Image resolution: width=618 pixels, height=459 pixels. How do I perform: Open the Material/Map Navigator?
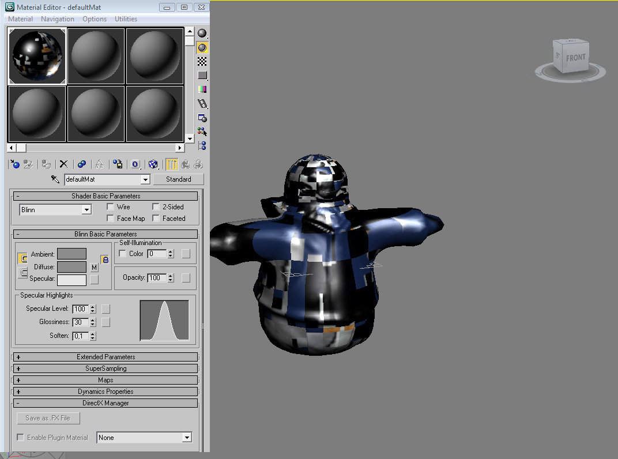(x=202, y=145)
